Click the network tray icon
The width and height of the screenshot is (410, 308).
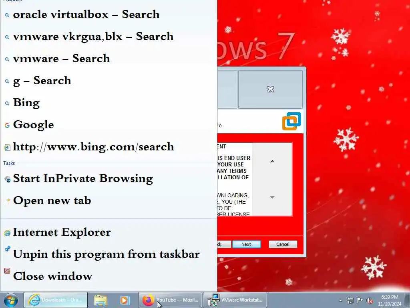[350, 300]
